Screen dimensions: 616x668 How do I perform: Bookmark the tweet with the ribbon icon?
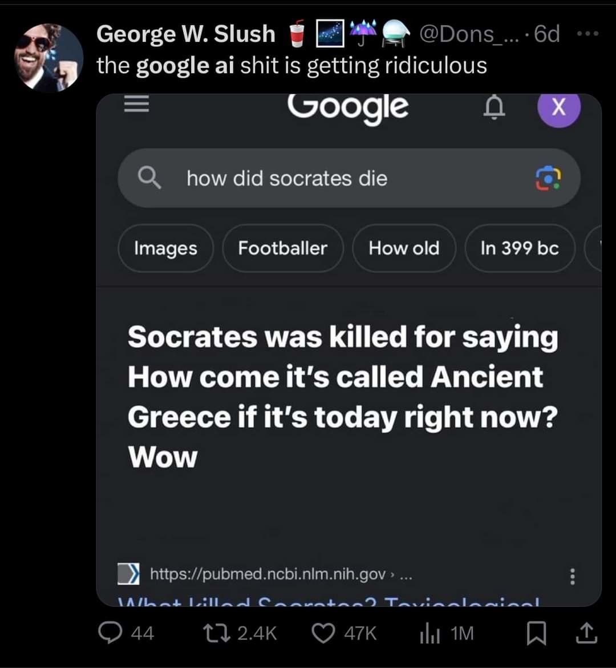[535, 633]
